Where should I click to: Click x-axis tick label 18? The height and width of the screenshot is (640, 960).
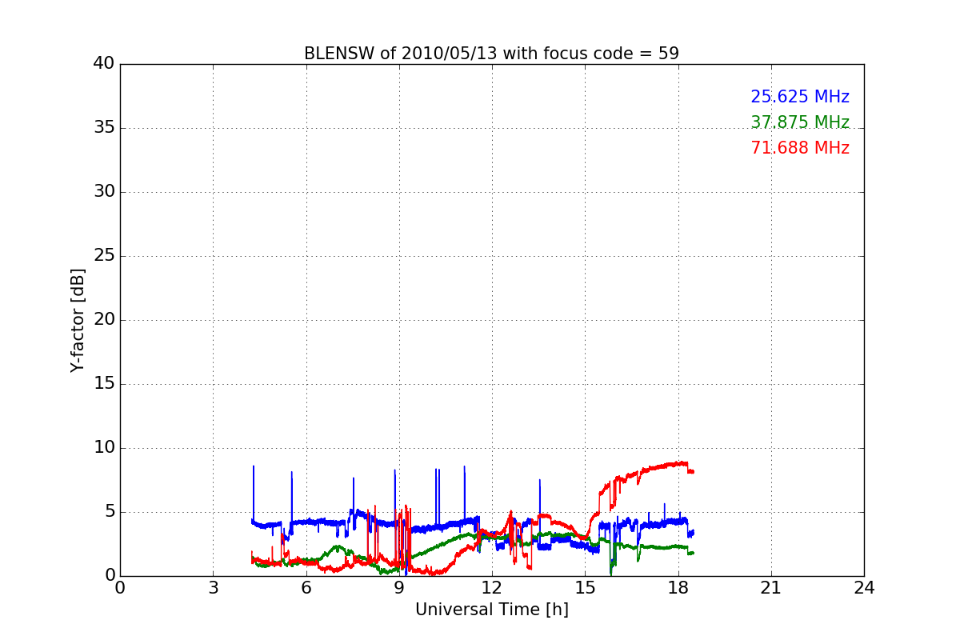(678, 588)
